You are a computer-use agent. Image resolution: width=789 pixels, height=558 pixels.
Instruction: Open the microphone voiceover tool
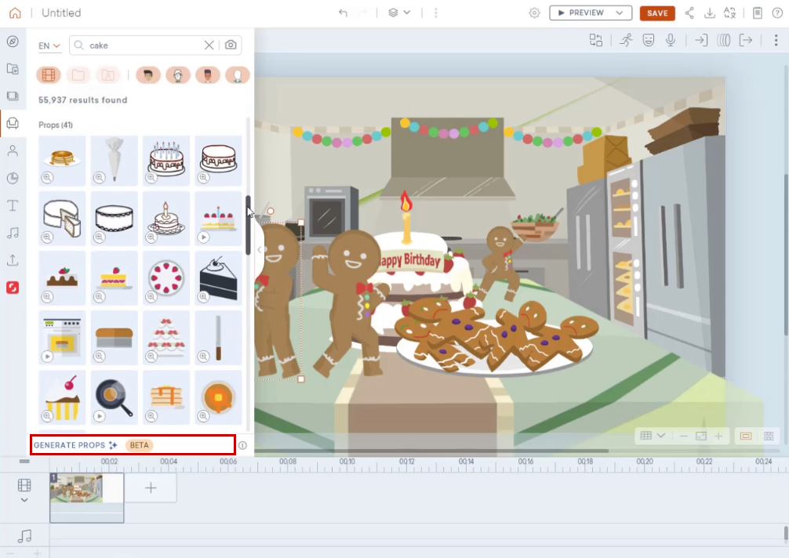click(671, 40)
